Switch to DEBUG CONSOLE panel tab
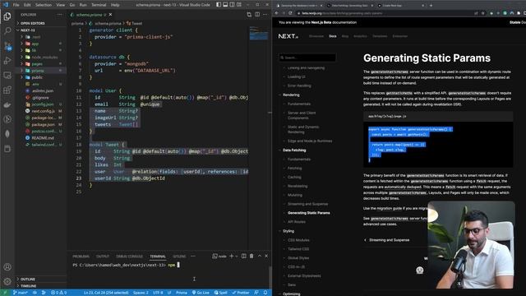The image size is (526, 296). click(x=129, y=257)
